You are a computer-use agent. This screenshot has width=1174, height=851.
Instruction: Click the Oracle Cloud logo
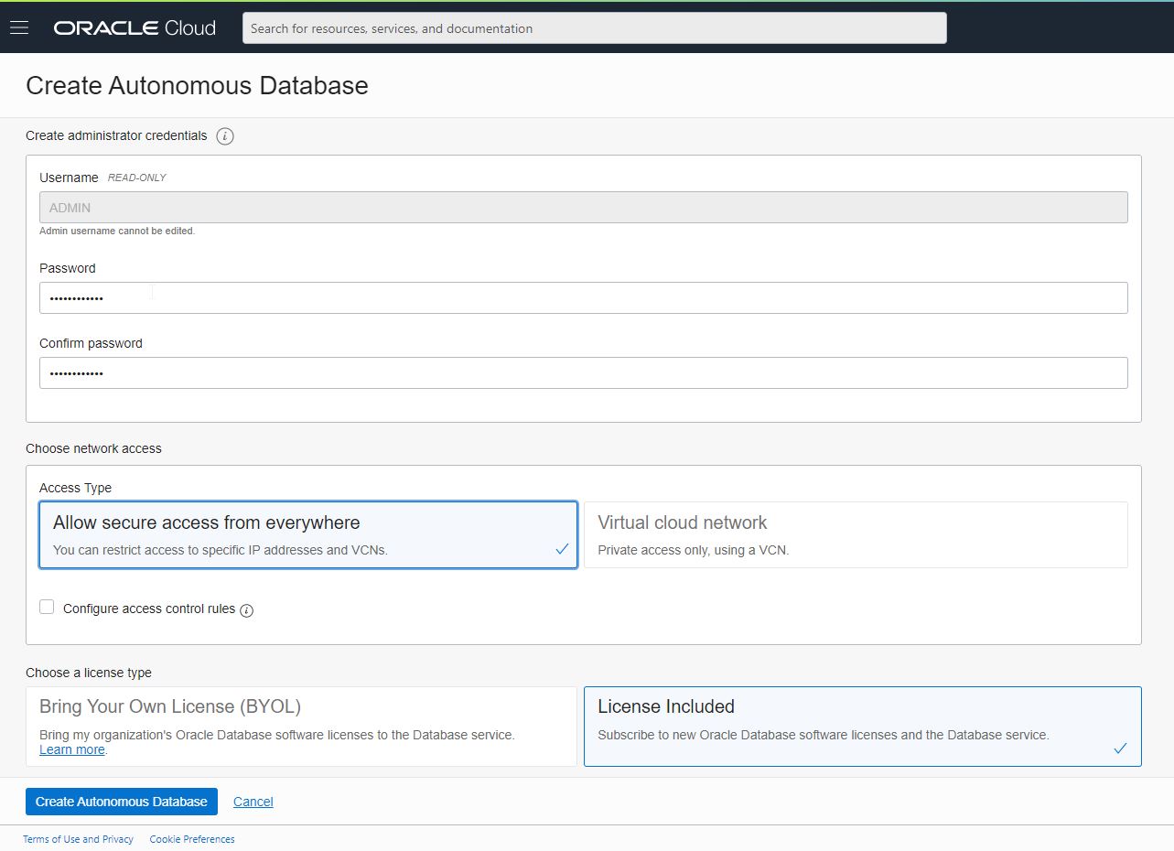coord(134,27)
